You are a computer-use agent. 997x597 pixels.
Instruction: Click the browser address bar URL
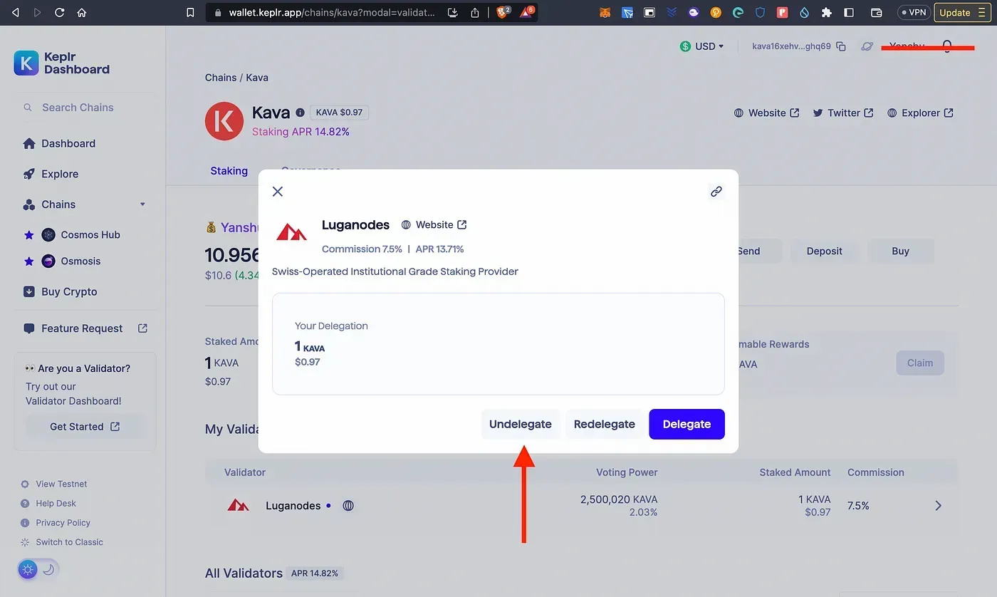click(331, 12)
